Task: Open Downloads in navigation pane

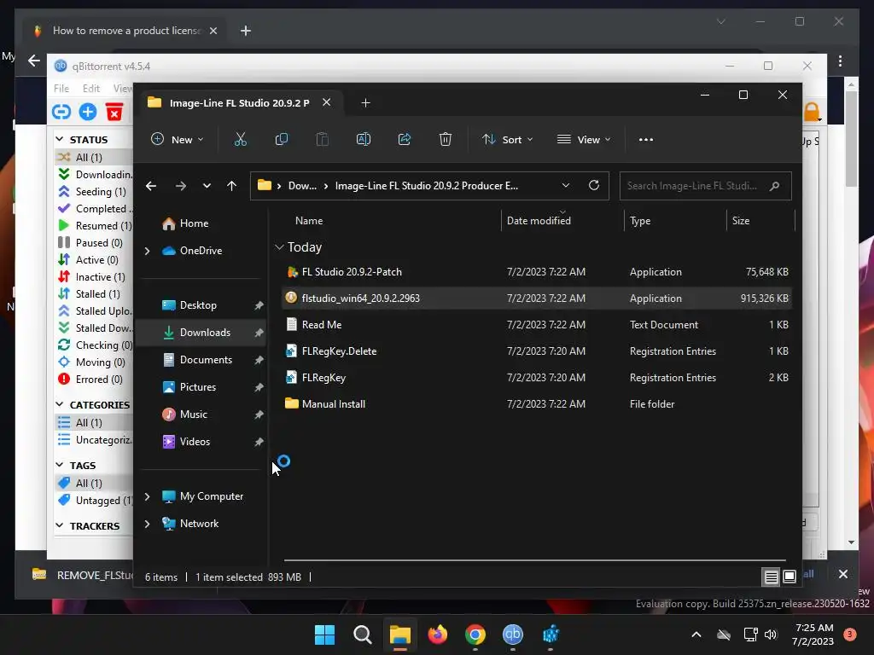Action: tap(201, 333)
